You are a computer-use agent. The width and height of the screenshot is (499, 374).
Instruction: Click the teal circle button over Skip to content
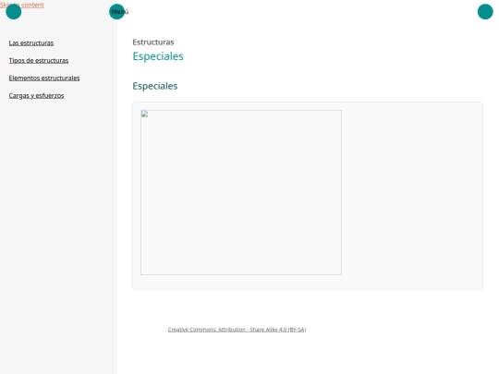(x=13, y=12)
